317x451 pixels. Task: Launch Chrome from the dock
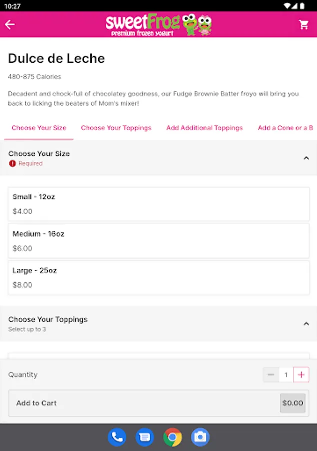[x=172, y=437]
